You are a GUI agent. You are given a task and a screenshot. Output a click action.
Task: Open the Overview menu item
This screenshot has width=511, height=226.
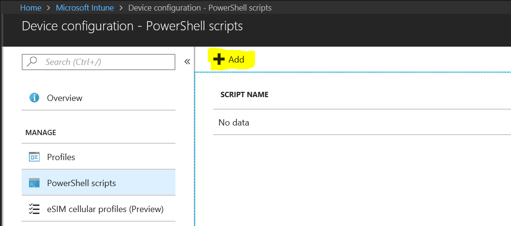click(98, 98)
